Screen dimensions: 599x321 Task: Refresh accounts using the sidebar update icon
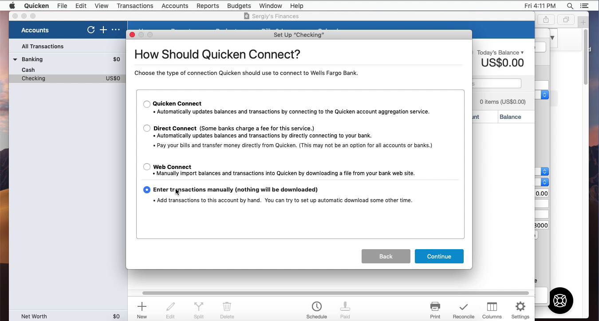click(91, 30)
